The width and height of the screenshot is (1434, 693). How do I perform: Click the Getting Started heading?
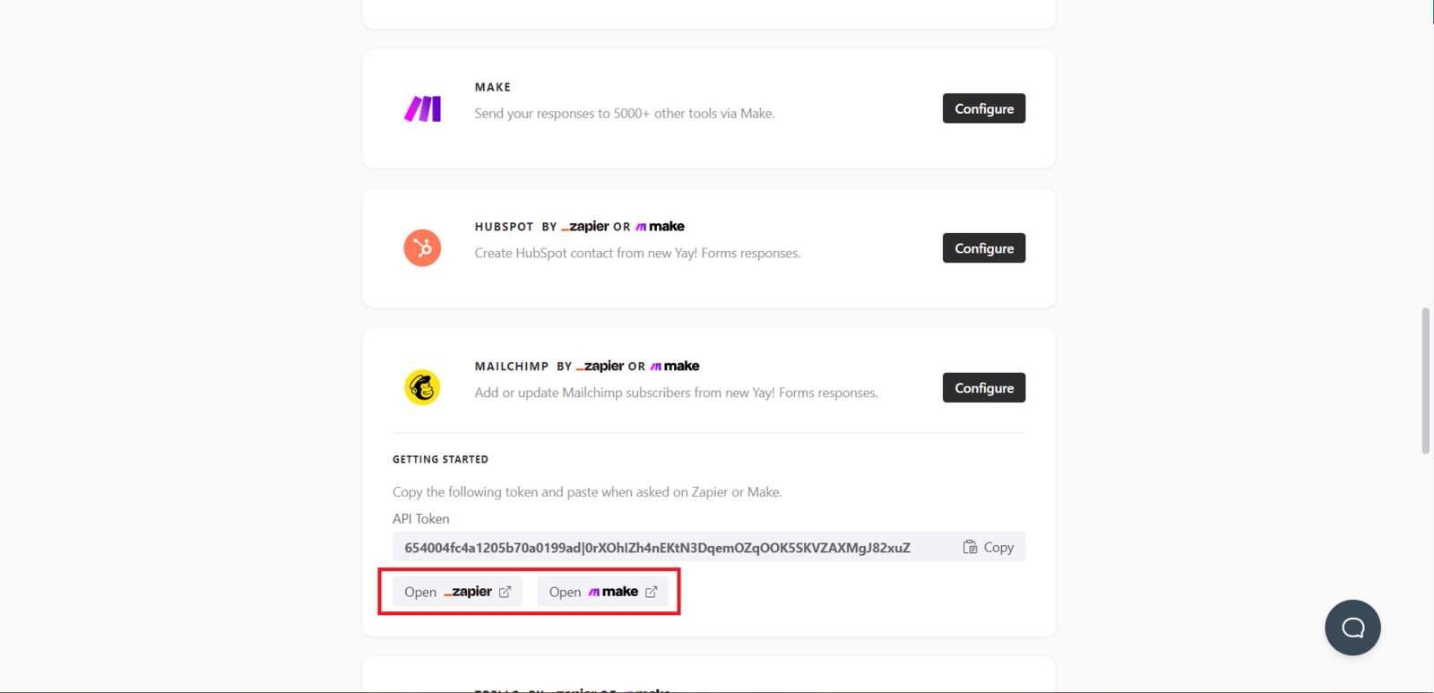tap(440, 459)
